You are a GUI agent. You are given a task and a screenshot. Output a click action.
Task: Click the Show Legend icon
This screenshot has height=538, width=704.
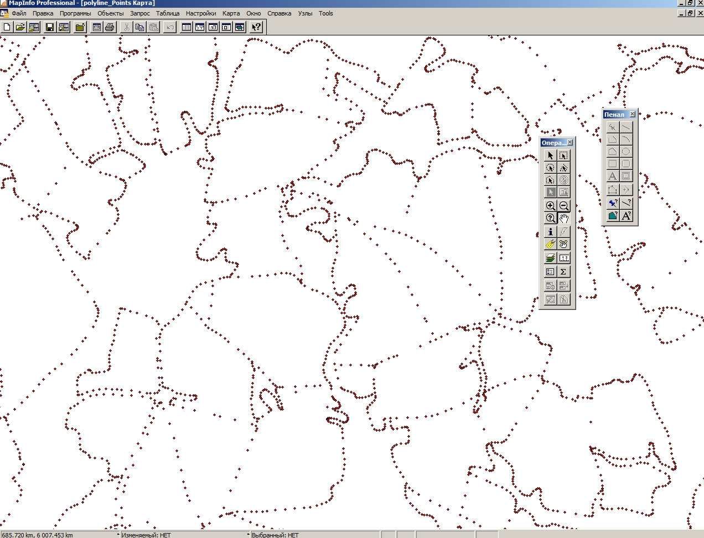pyautogui.click(x=550, y=272)
